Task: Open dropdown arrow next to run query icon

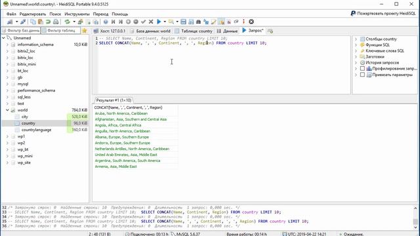Action: click(165, 22)
